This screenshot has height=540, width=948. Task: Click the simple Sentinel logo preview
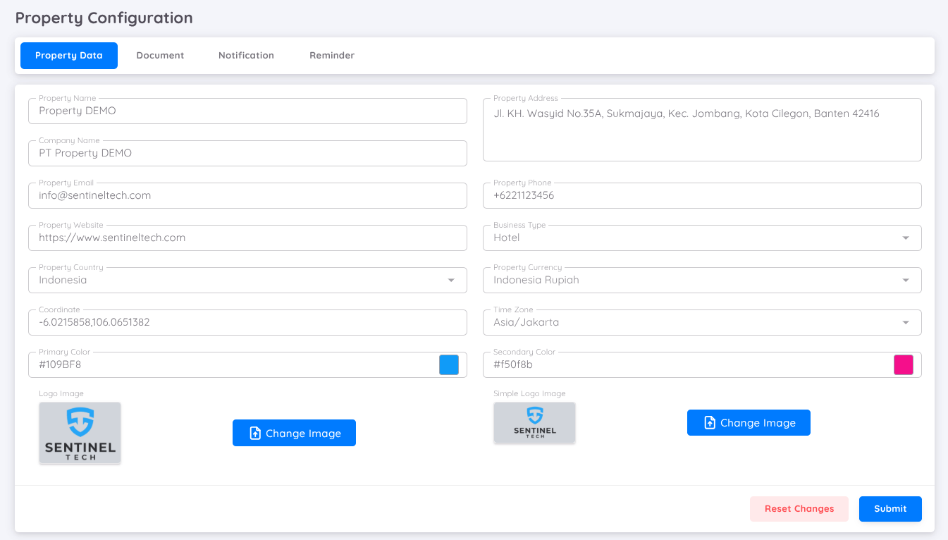coord(534,422)
